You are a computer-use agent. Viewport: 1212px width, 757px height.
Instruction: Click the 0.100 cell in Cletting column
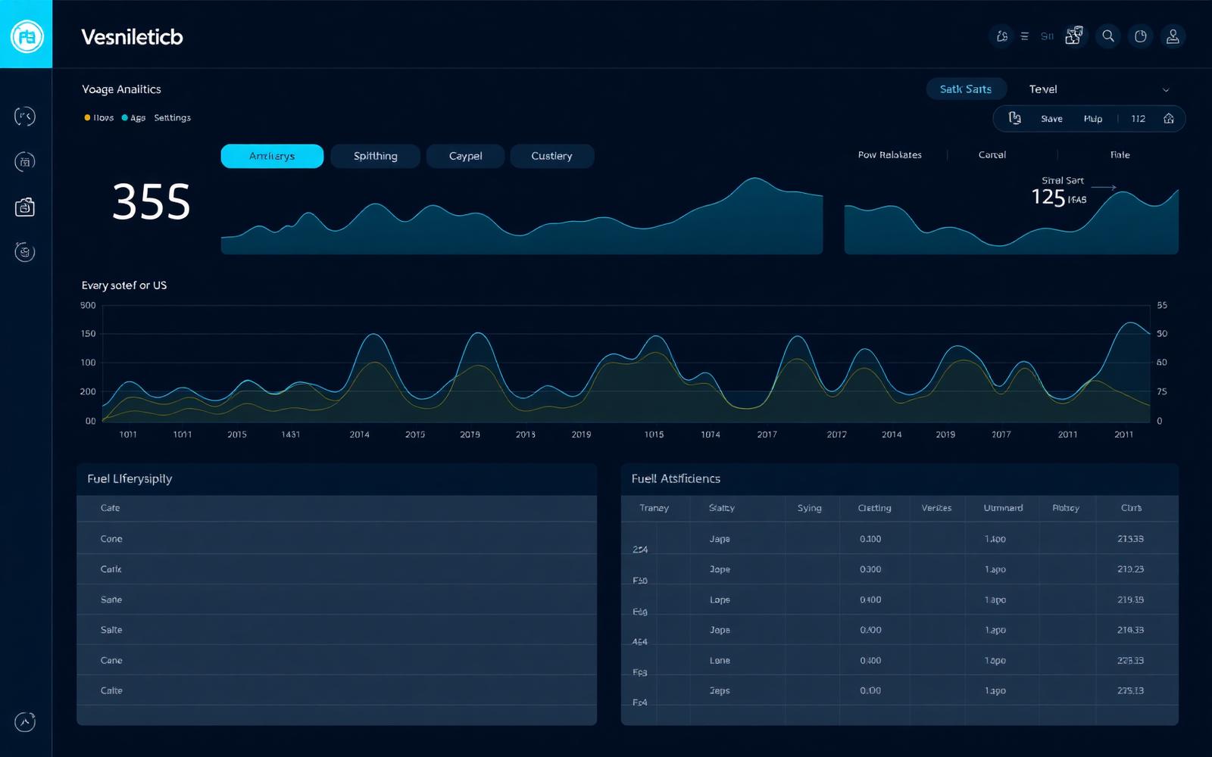point(870,539)
